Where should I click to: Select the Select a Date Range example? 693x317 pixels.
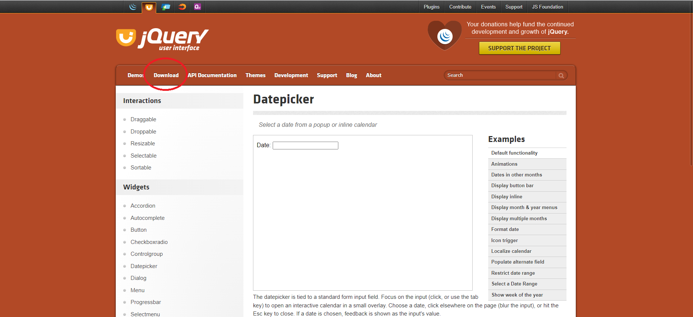coord(527,284)
